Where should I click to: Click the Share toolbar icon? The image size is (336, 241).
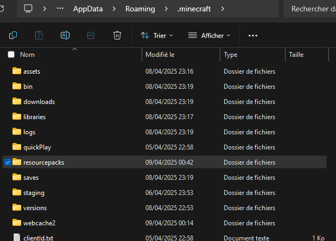(91, 35)
